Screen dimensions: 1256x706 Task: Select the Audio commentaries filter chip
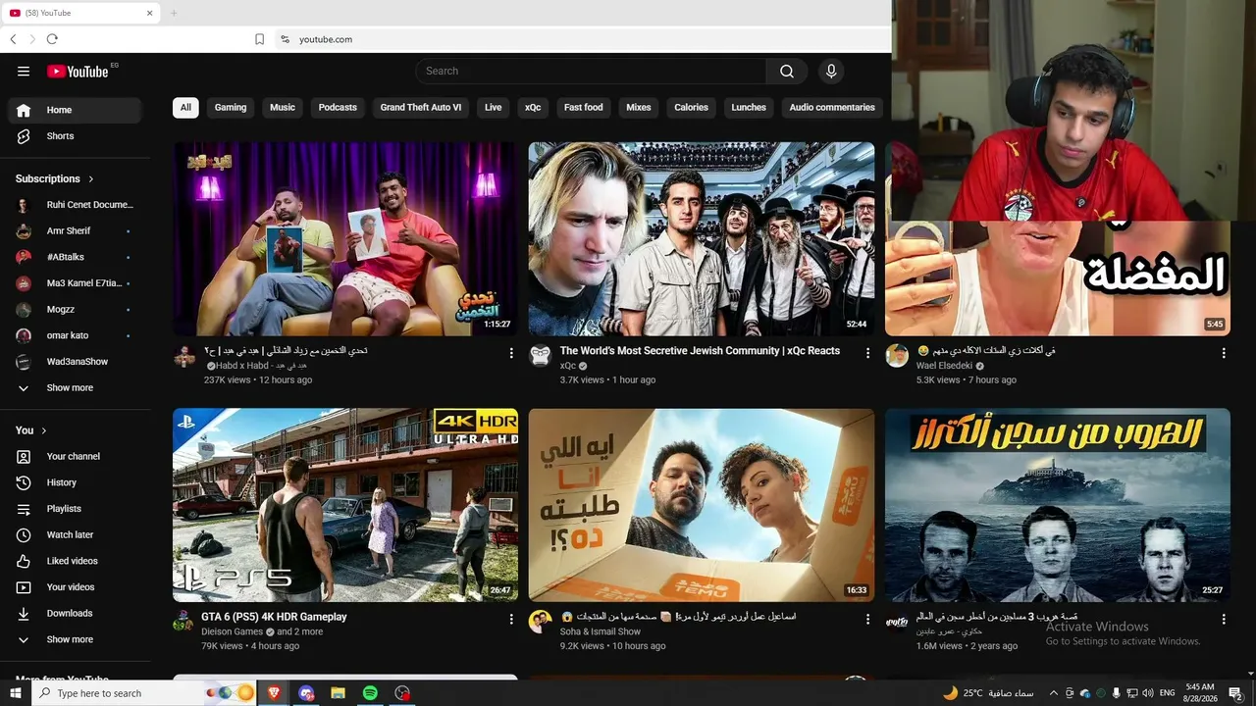832,108
